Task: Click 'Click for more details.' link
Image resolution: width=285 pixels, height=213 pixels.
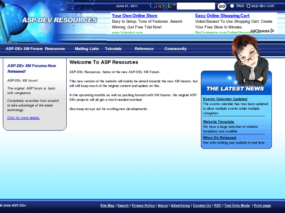Action: click(x=24, y=118)
